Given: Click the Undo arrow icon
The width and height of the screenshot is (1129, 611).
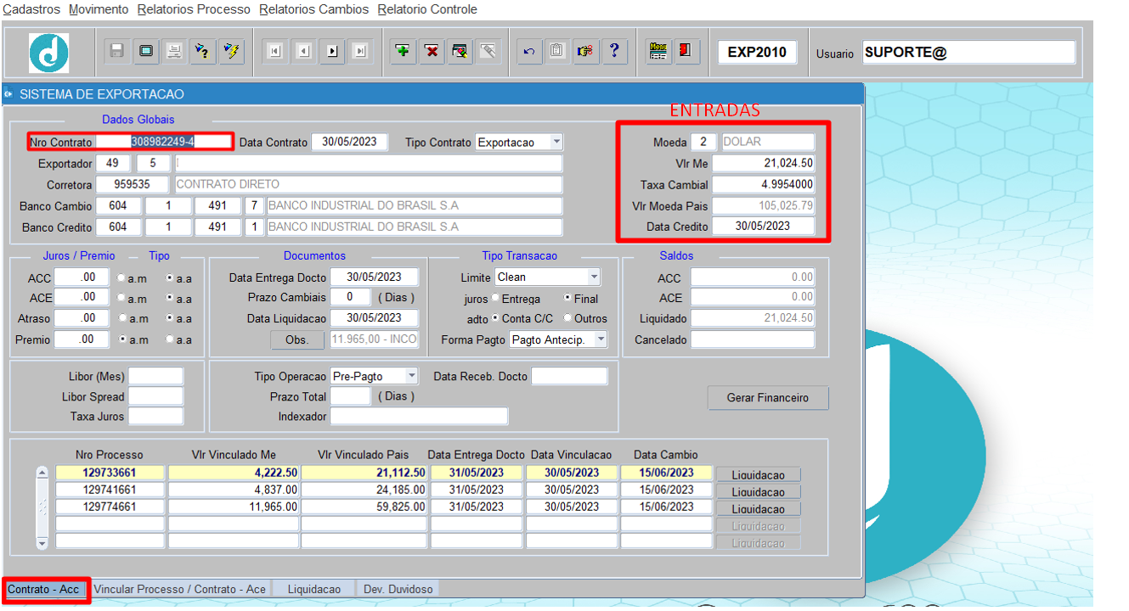Looking at the screenshot, I should 529,51.
